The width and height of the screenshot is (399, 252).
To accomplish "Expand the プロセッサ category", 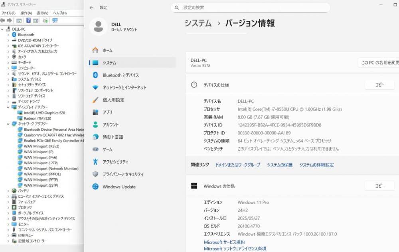I will point(8,207).
